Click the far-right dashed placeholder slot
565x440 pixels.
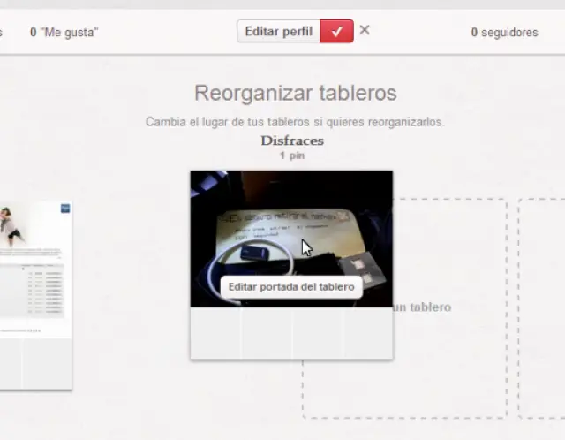click(541, 307)
